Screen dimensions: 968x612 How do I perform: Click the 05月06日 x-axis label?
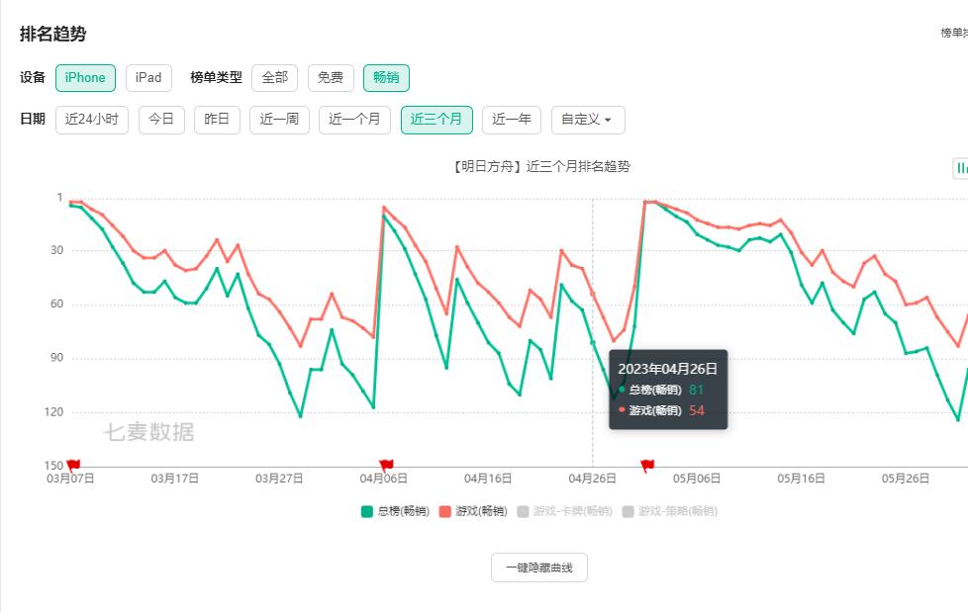(x=697, y=479)
